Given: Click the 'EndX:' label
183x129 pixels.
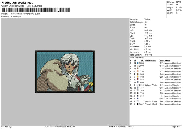Looking at the screenshot, I should coord(132,41).
